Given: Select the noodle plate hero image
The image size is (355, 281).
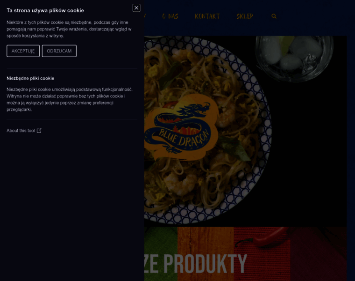Looking at the screenshot, I should 207,131.
